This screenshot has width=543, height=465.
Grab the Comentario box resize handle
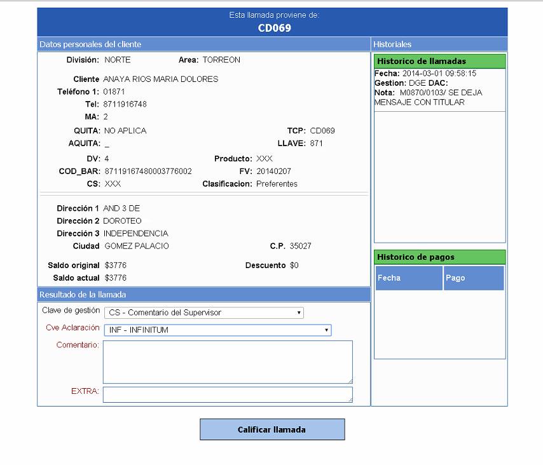tap(349, 380)
